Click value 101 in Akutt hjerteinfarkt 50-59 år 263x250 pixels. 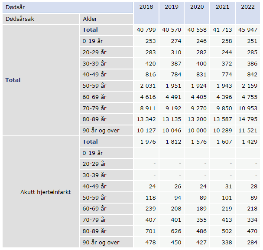[227, 197]
